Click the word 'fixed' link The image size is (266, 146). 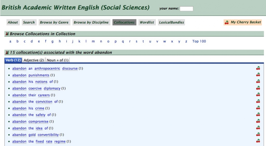click(40, 141)
